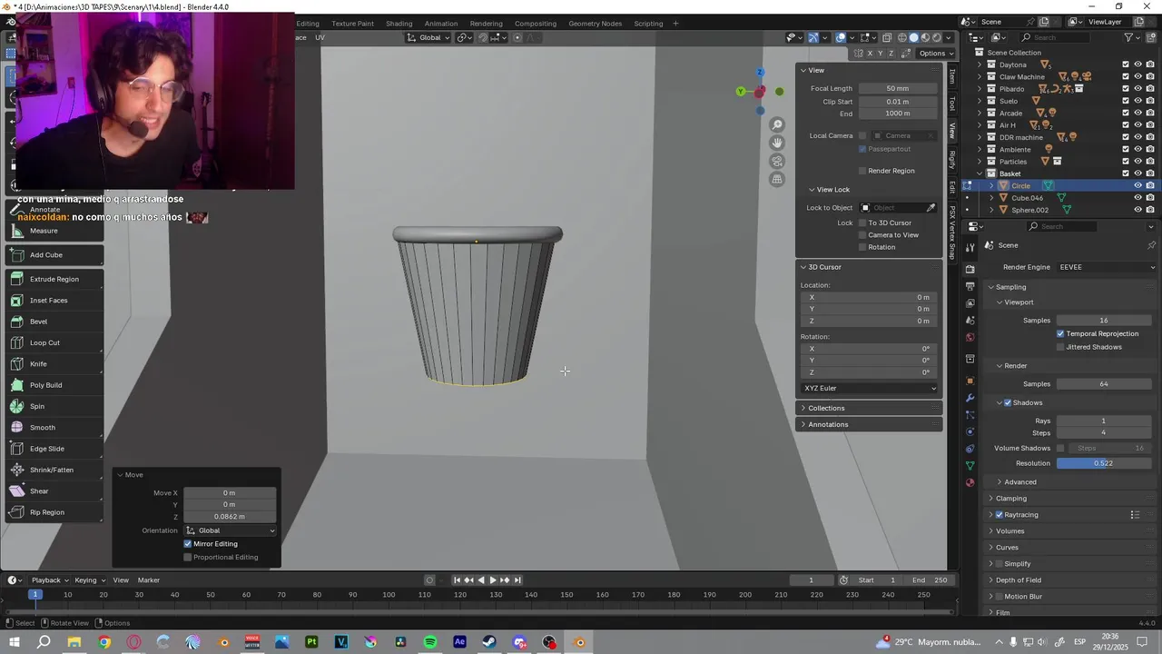Turn off Temporal Reprojection
1162x654 pixels.
point(1060,333)
